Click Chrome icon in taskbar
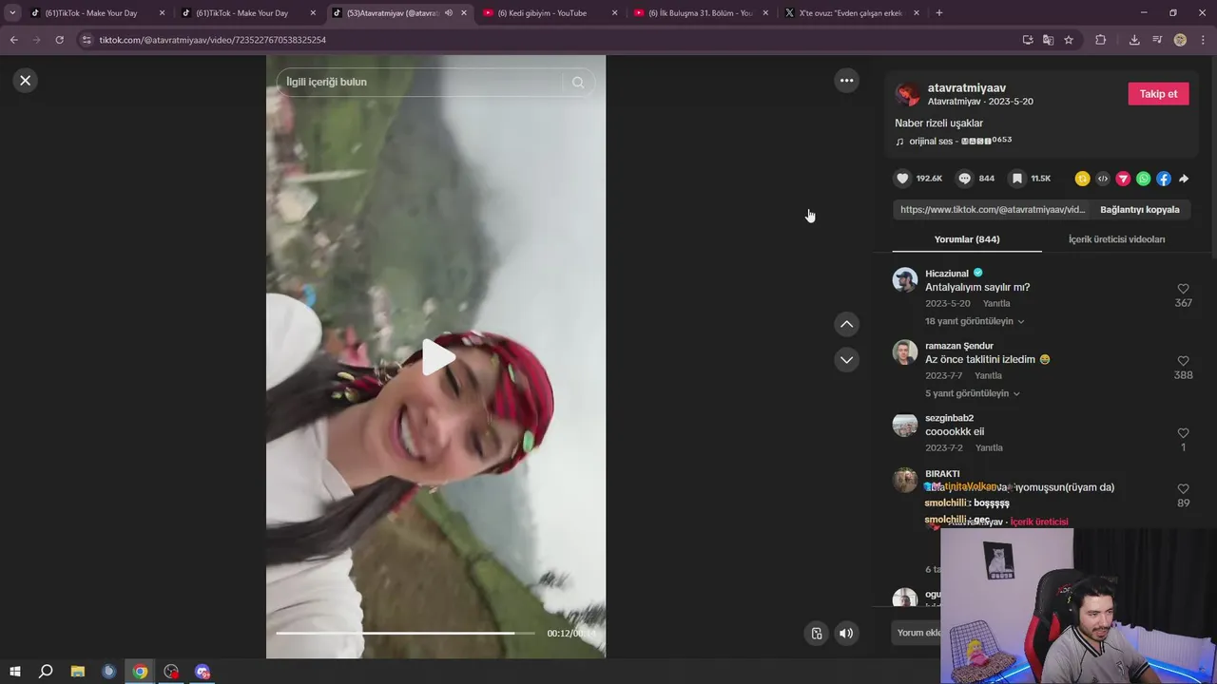This screenshot has height=684, width=1217. pyautogui.click(x=140, y=672)
